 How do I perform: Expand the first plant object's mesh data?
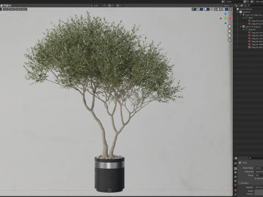[244, 18]
